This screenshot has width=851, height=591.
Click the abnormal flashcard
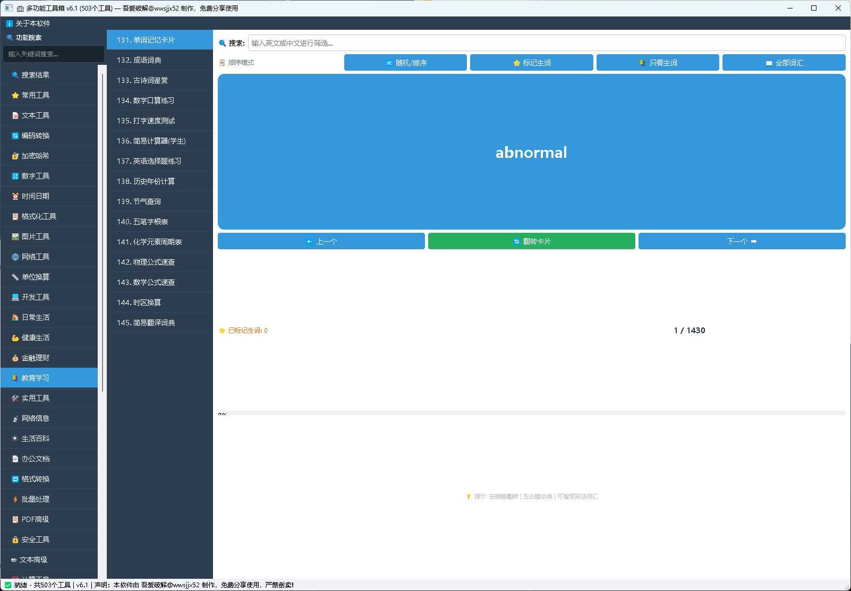click(x=532, y=152)
